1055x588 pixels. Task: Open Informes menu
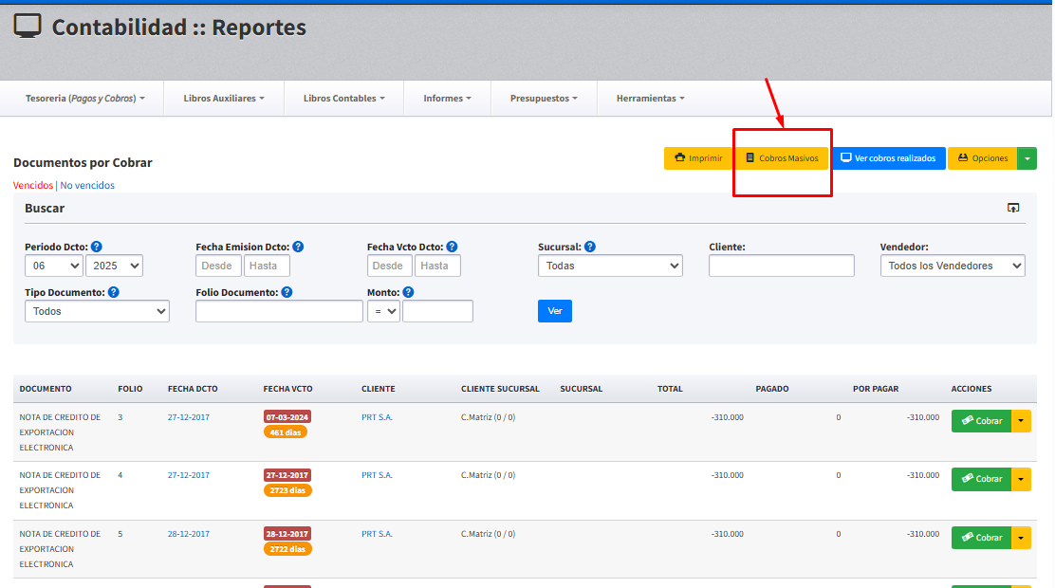click(448, 99)
